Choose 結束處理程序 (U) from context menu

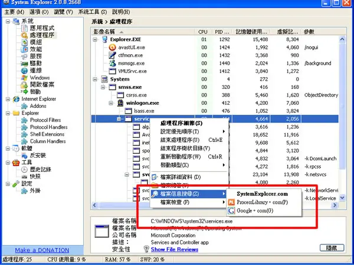pyautogui.click(x=180, y=140)
